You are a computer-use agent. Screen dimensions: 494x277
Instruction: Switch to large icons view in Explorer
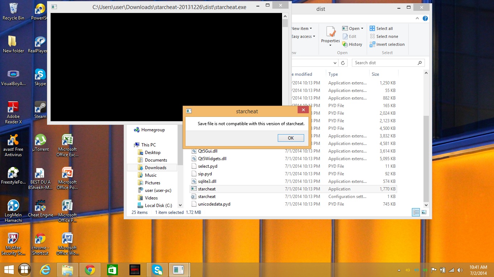(424, 212)
